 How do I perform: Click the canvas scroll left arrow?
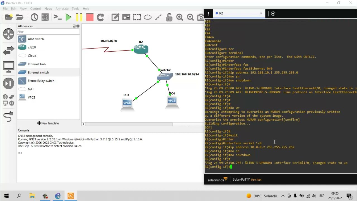(x=83, y=124)
